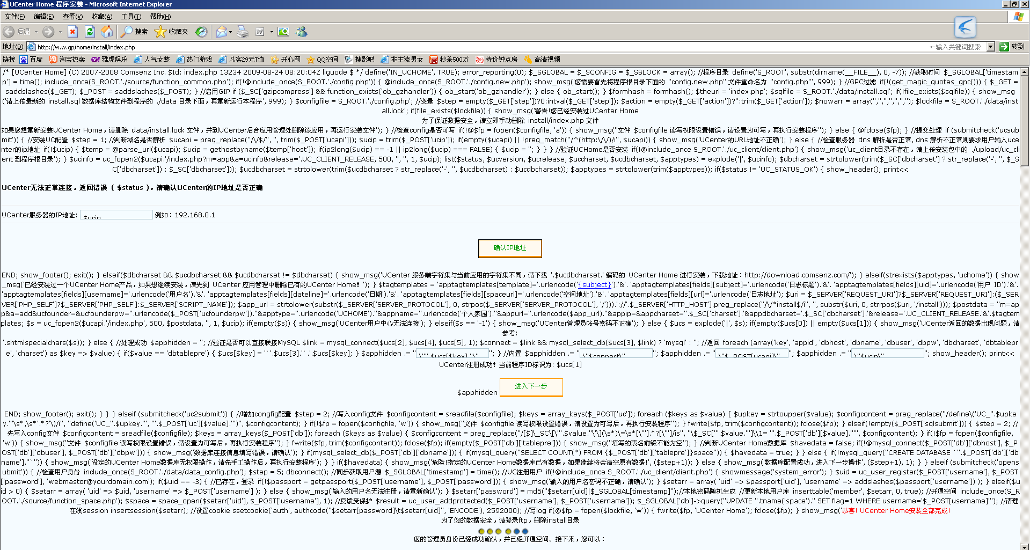Print the page with printer icon
This screenshot has height=550, width=1030.
pos(243,32)
